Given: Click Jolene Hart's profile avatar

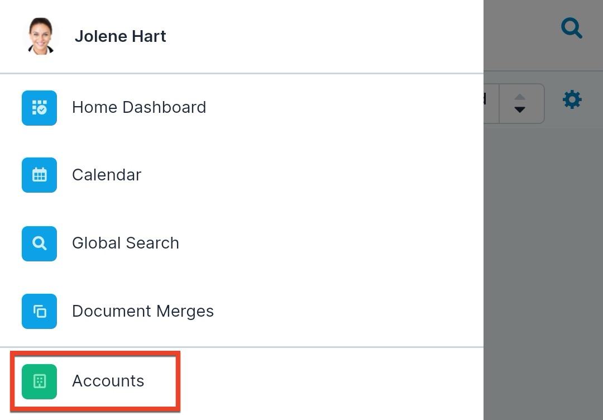Looking at the screenshot, I should (x=41, y=36).
